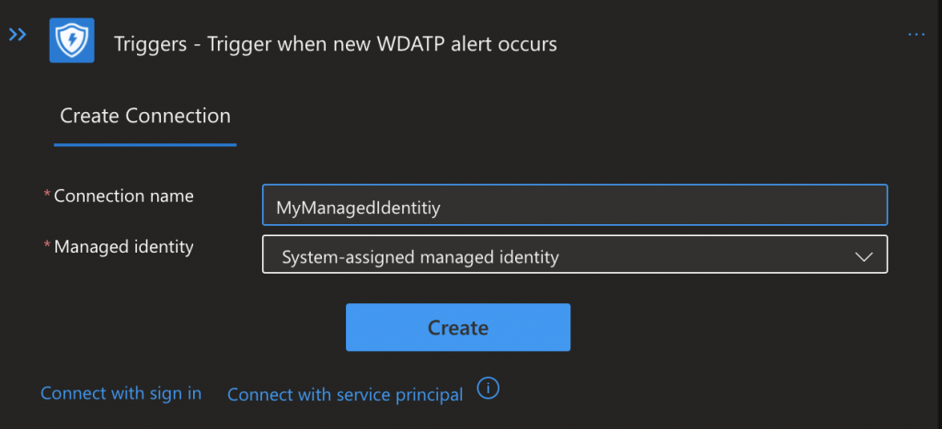Focus the Connection name input field
The image size is (942, 429).
pos(574,205)
